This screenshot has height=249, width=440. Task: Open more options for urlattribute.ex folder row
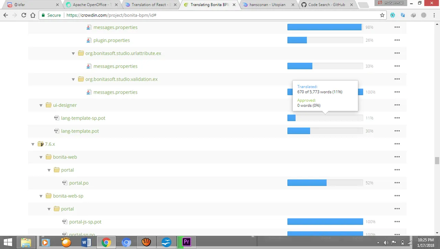[x=397, y=53]
